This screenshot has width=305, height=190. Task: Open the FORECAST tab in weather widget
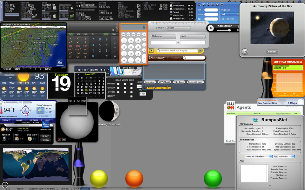click(6, 120)
